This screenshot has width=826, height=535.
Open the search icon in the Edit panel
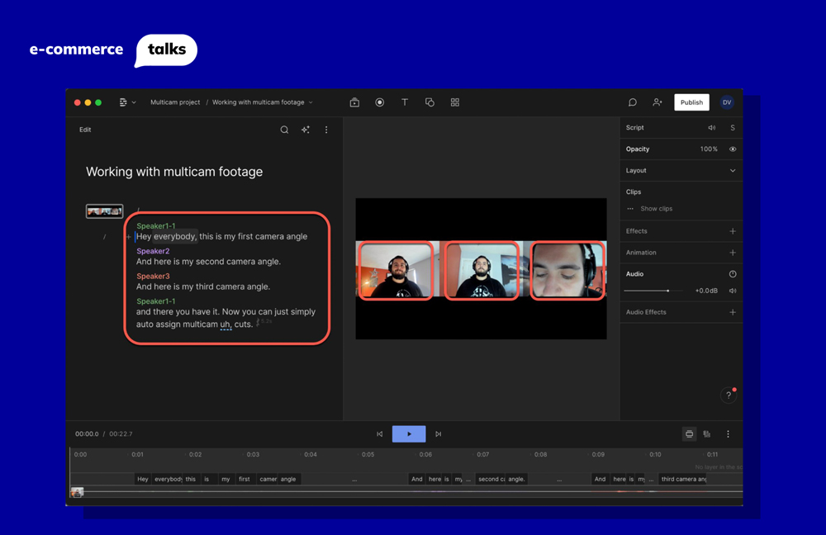pyautogui.click(x=284, y=129)
